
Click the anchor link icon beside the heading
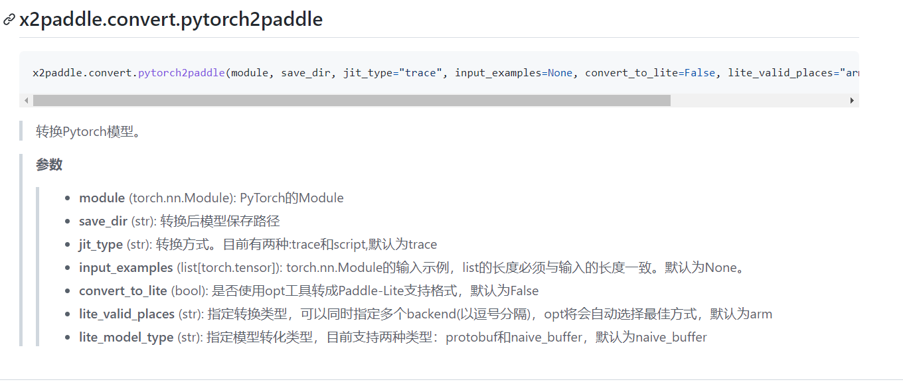tap(8, 19)
